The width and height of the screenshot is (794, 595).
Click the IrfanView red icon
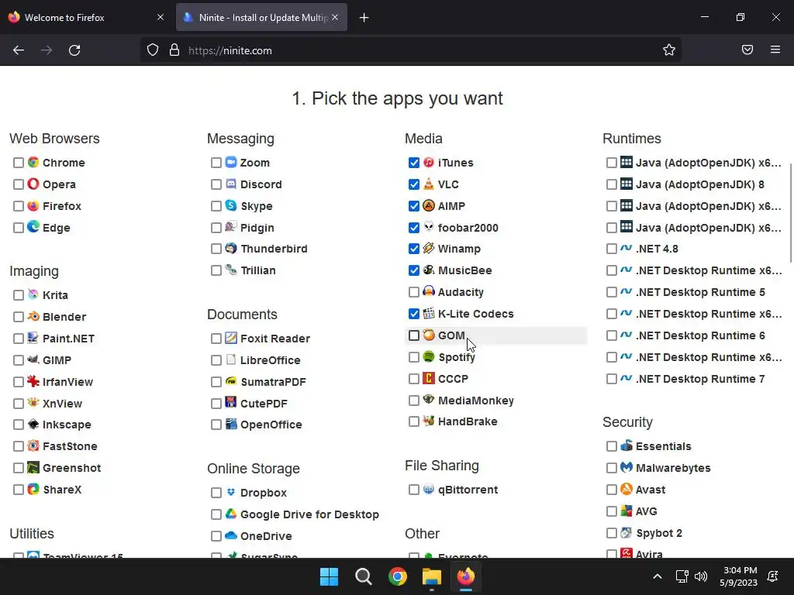coord(33,381)
